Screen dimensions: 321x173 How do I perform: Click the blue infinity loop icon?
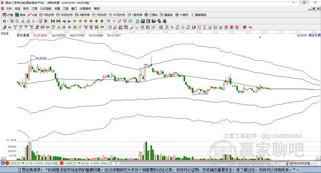pyautogui.click(x=250, y=27)
